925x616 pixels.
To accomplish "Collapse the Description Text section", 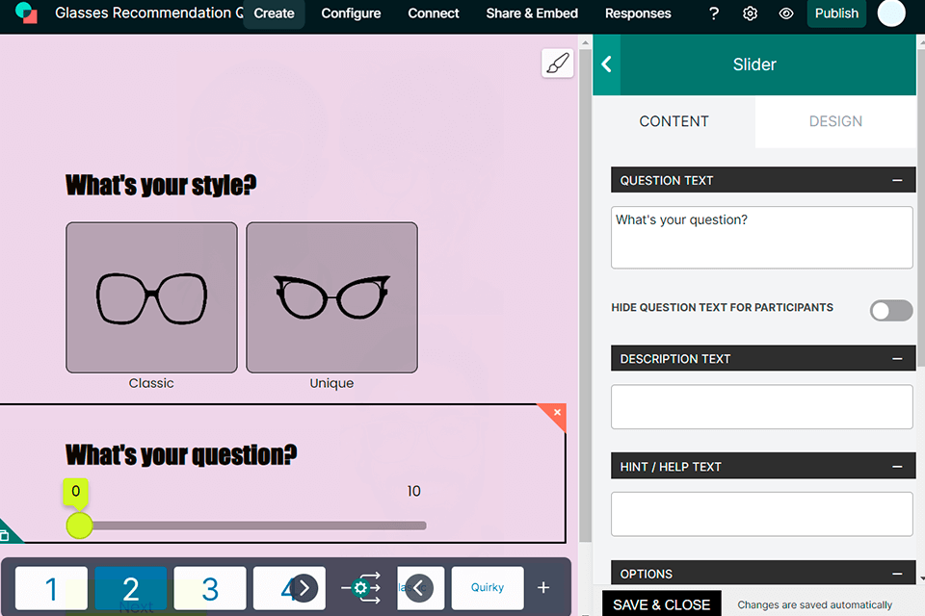I will [897, 358].
